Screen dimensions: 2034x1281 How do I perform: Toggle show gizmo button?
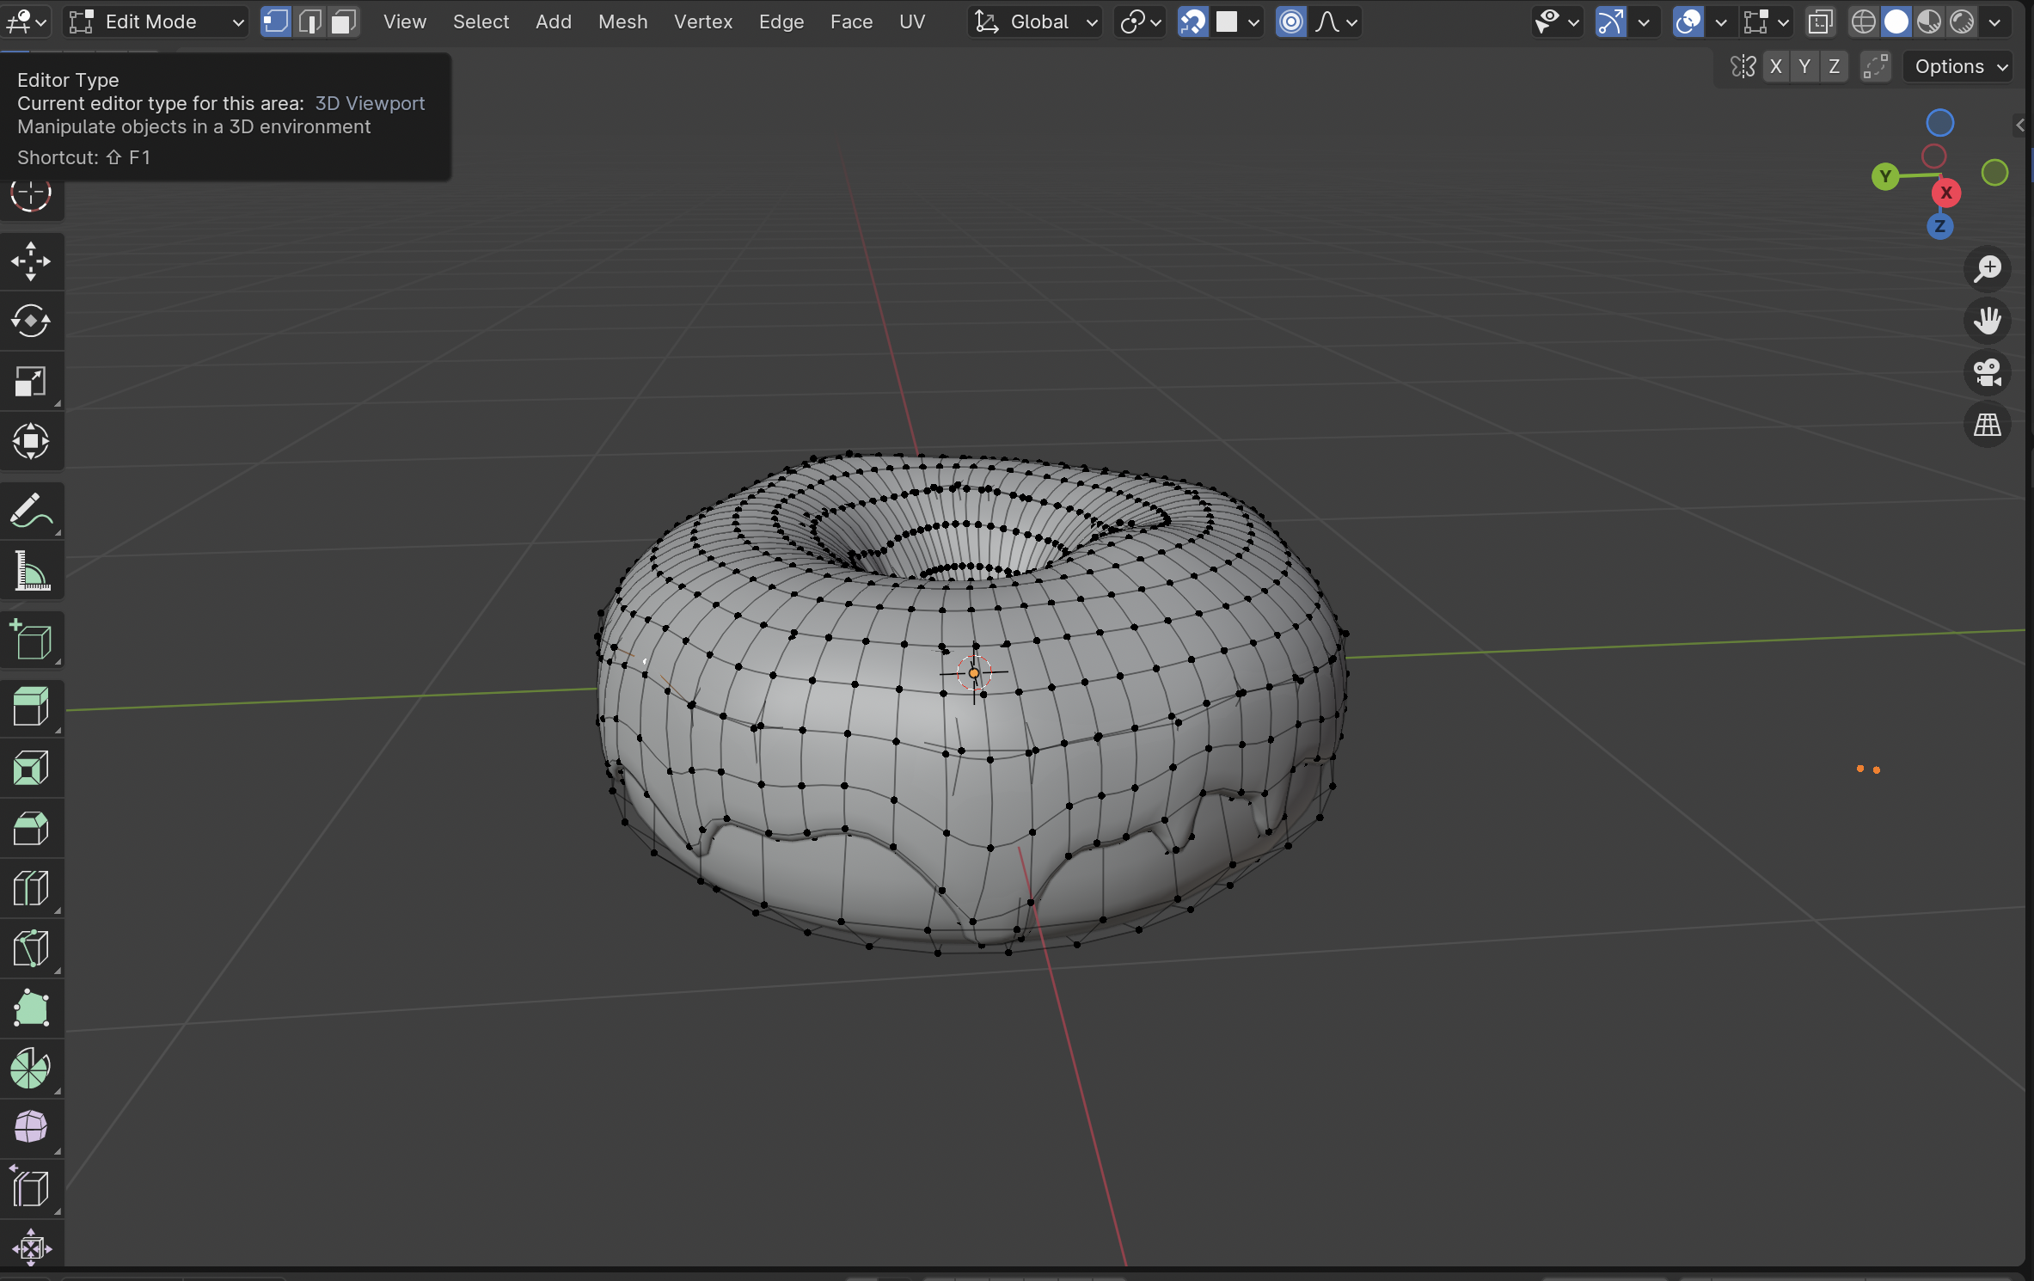click(1610, 21)
